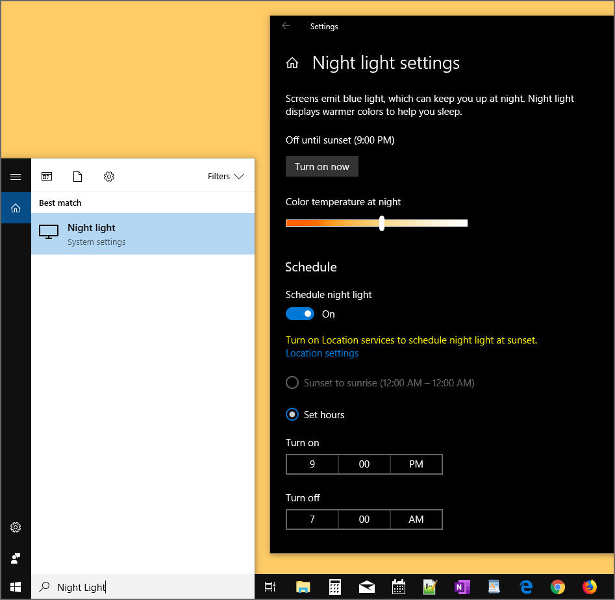Open the Location settings link

pos(322,353)
